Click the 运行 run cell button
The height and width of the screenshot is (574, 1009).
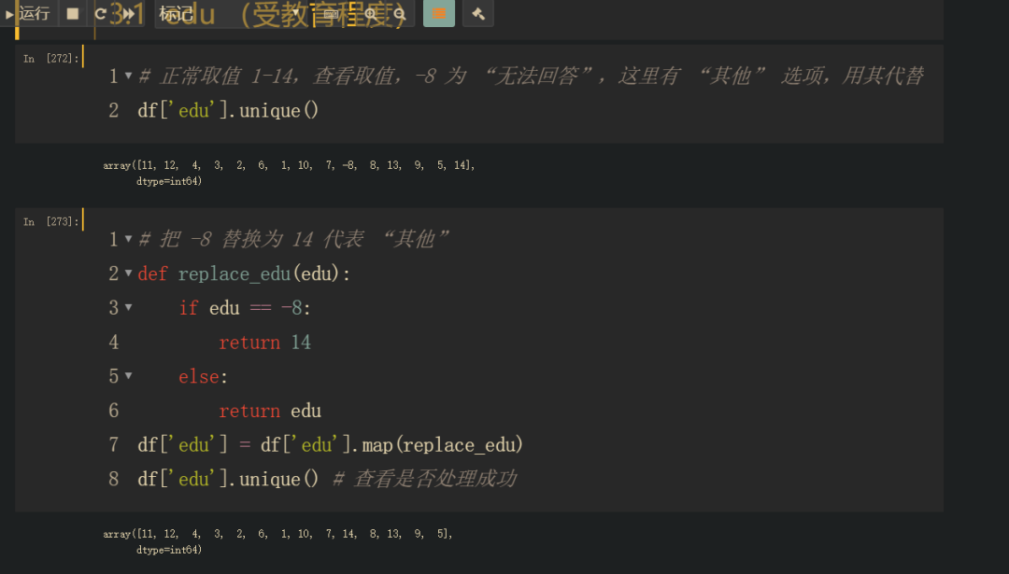pyautogui.click(x=28, y=13)
